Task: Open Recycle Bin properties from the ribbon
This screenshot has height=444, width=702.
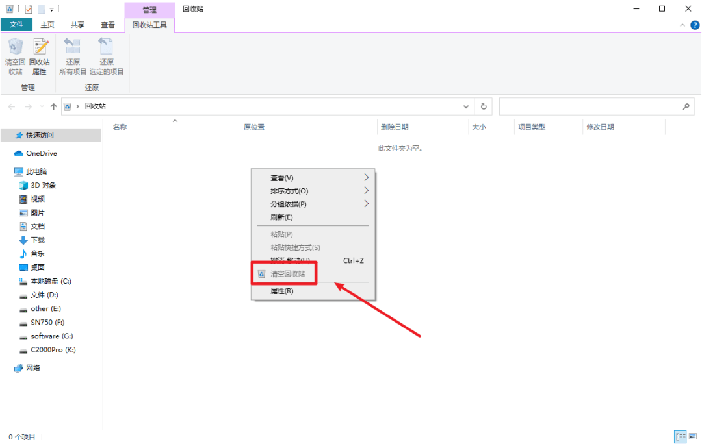Action: click(x=39, y=56)
